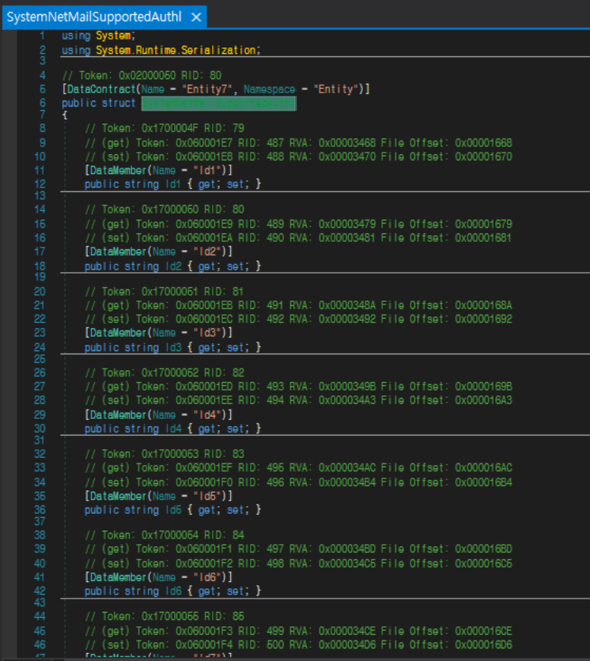Screen dimensions: 590x661
Task: Click comment 'Token: 0x17000054 RID: 84'
Action: (x=165, y=535)
